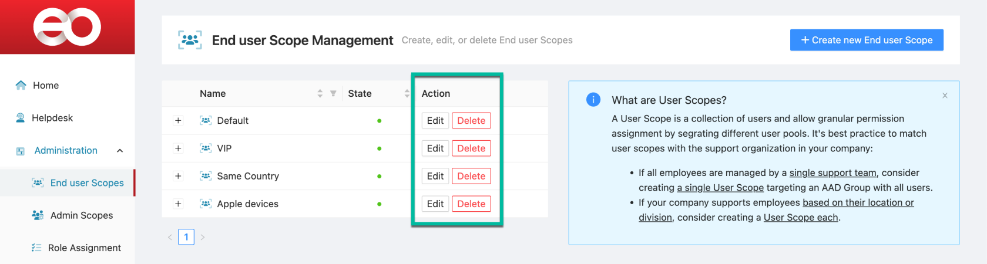Close the User Scopes info panel

(945, 96)
